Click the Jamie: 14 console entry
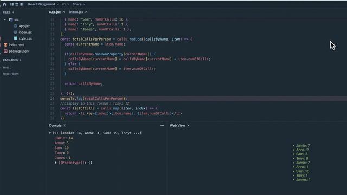The image size is (347, 195). tap(64, 138)
